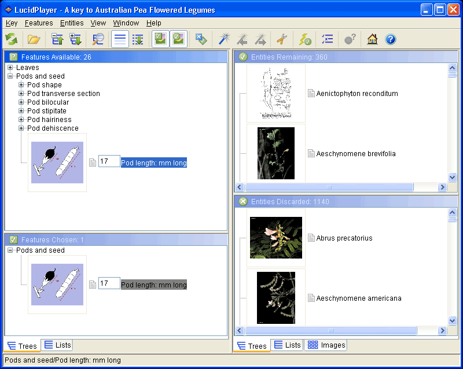Image resolution: width=463 pixels, height=369 pixels.
Task: Click the green restart key icon
Action: (11, 39)
